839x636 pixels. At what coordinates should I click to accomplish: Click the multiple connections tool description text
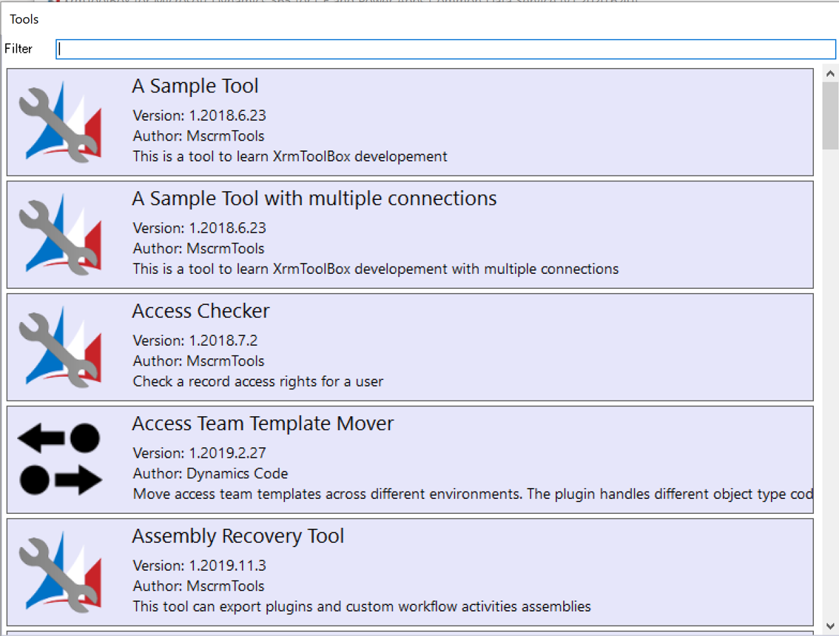[376, 269]
